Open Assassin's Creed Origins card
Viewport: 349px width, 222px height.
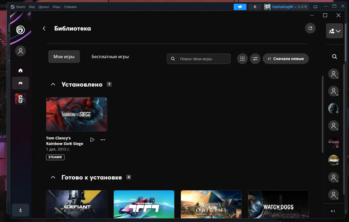(x=211, y=204)
